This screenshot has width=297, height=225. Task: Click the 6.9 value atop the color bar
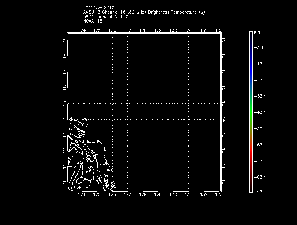pyautogui.click(x=257, y=32)
